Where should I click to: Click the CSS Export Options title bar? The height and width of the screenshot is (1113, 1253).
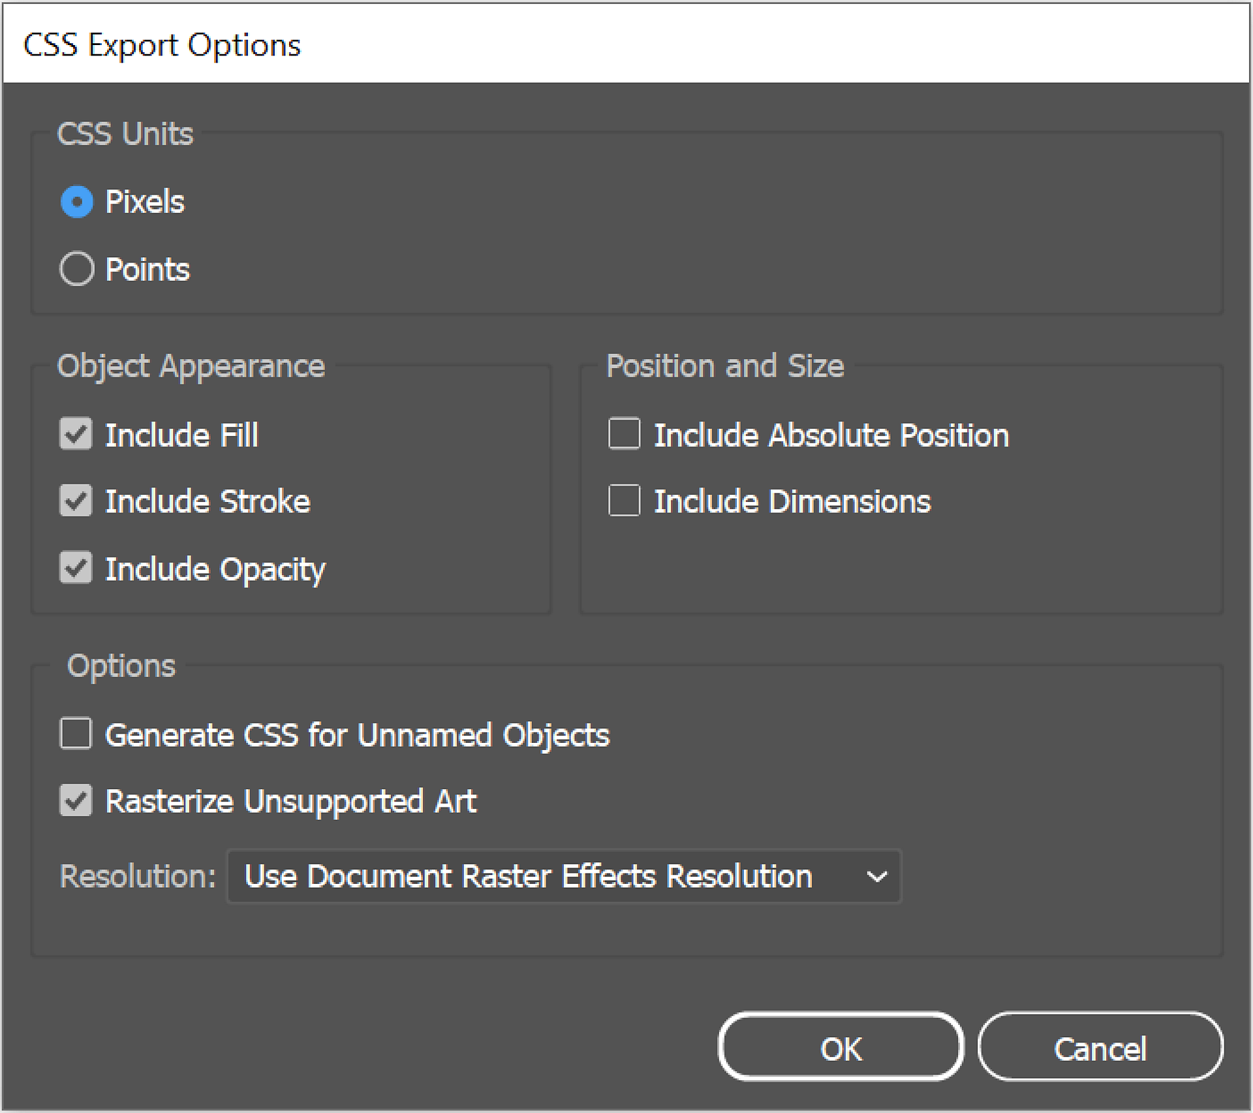(x=163, y=43)
